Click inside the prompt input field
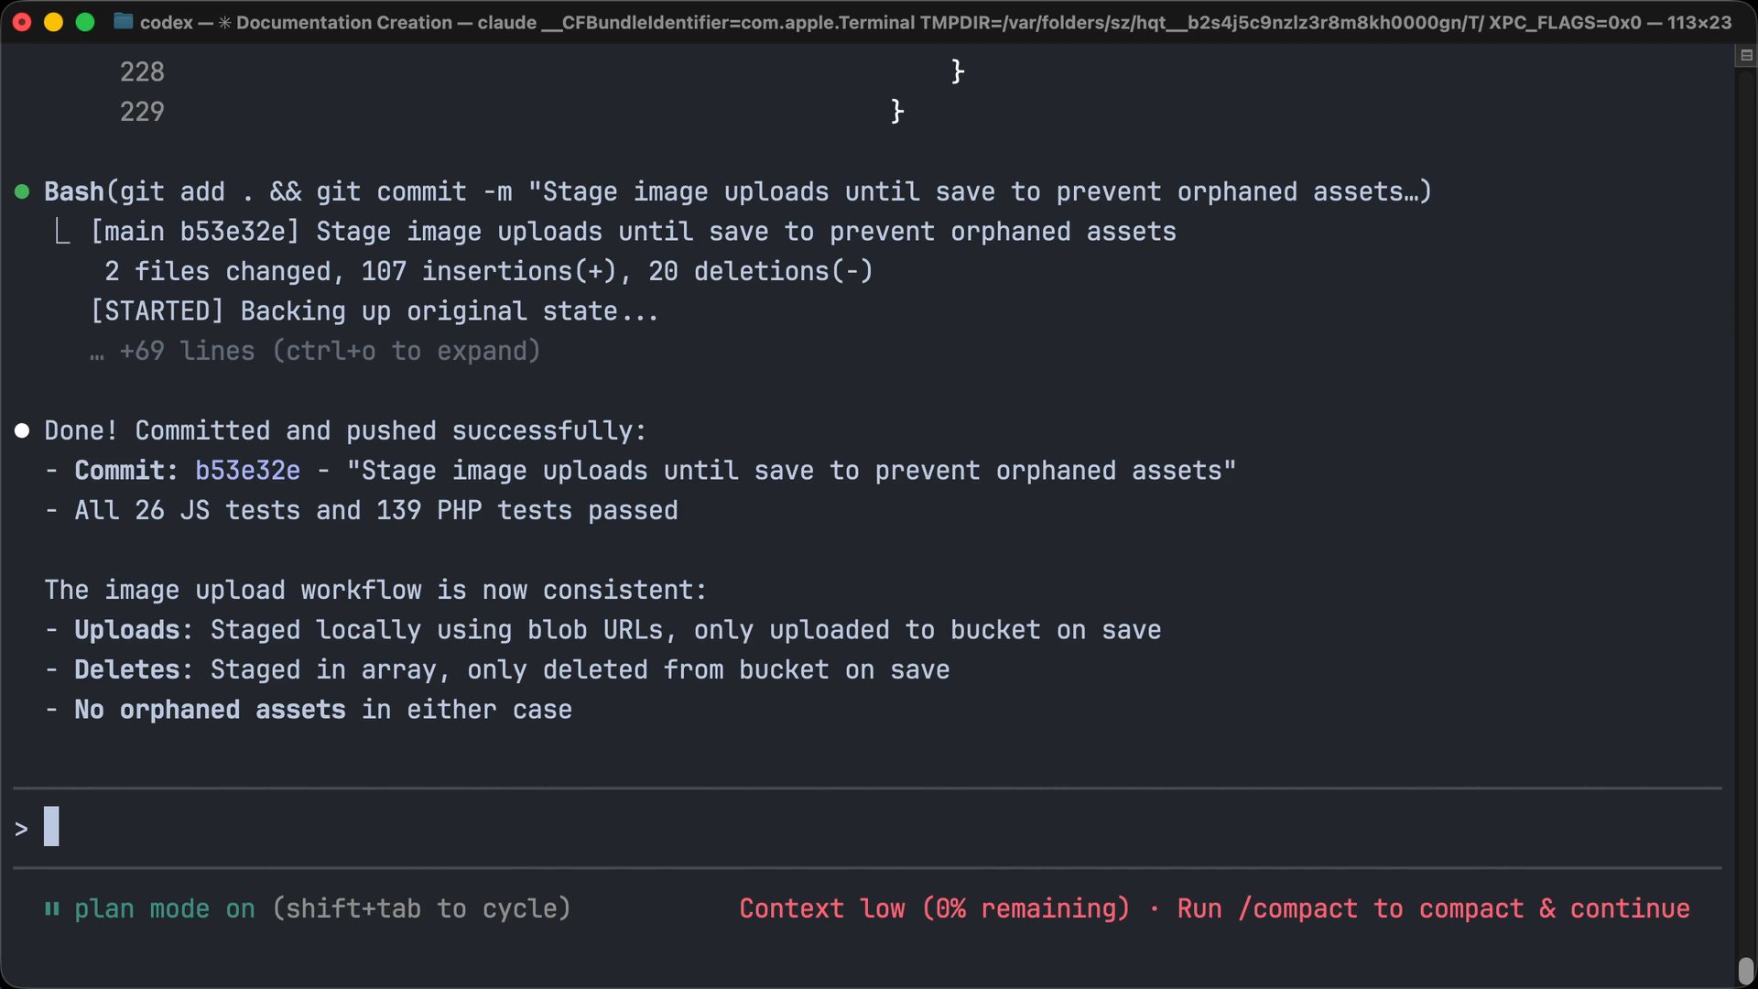The width and height of the screenshot is (1758, 989). (824, 828)
